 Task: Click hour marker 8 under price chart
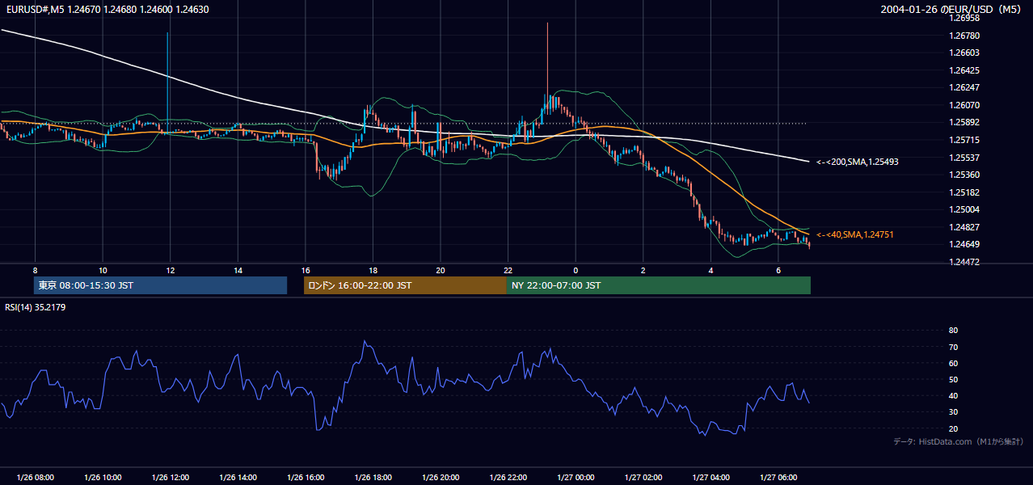[x=35, y=269]
